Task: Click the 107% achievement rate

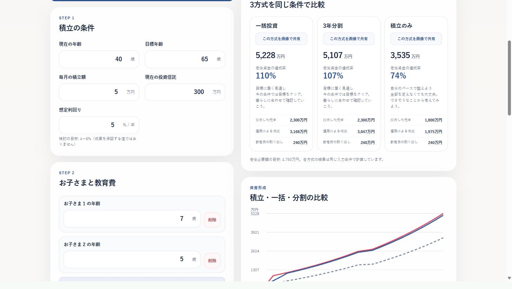Action: click(333, 76)
